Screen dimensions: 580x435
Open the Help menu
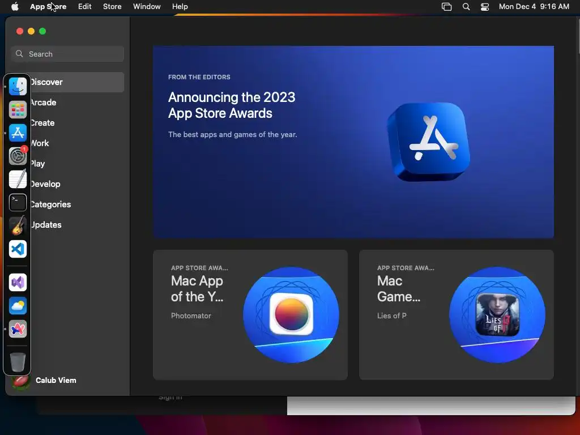(180, 7)
